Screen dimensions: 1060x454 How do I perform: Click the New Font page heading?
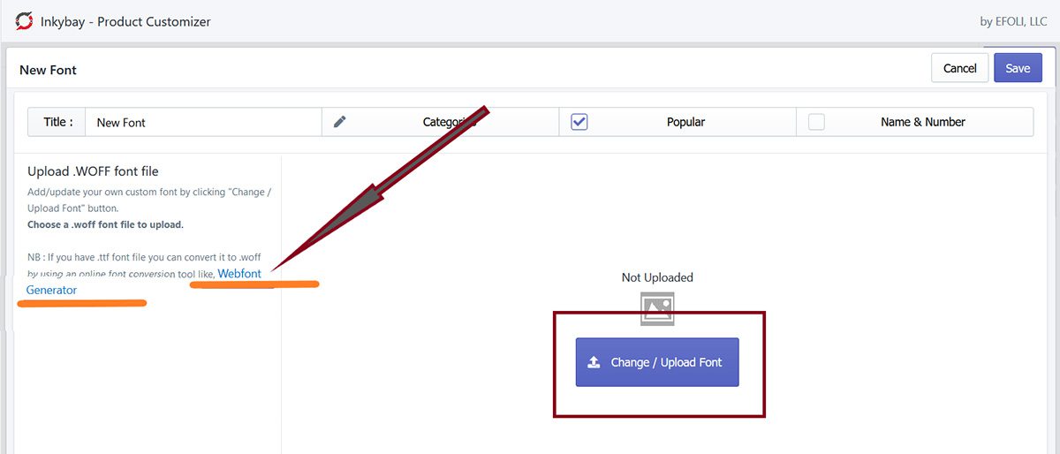[x=48, y=70]
